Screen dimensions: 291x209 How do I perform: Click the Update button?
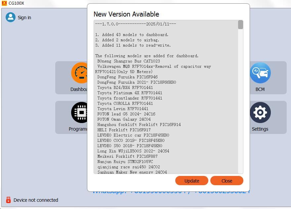click(x=191, y=181)
